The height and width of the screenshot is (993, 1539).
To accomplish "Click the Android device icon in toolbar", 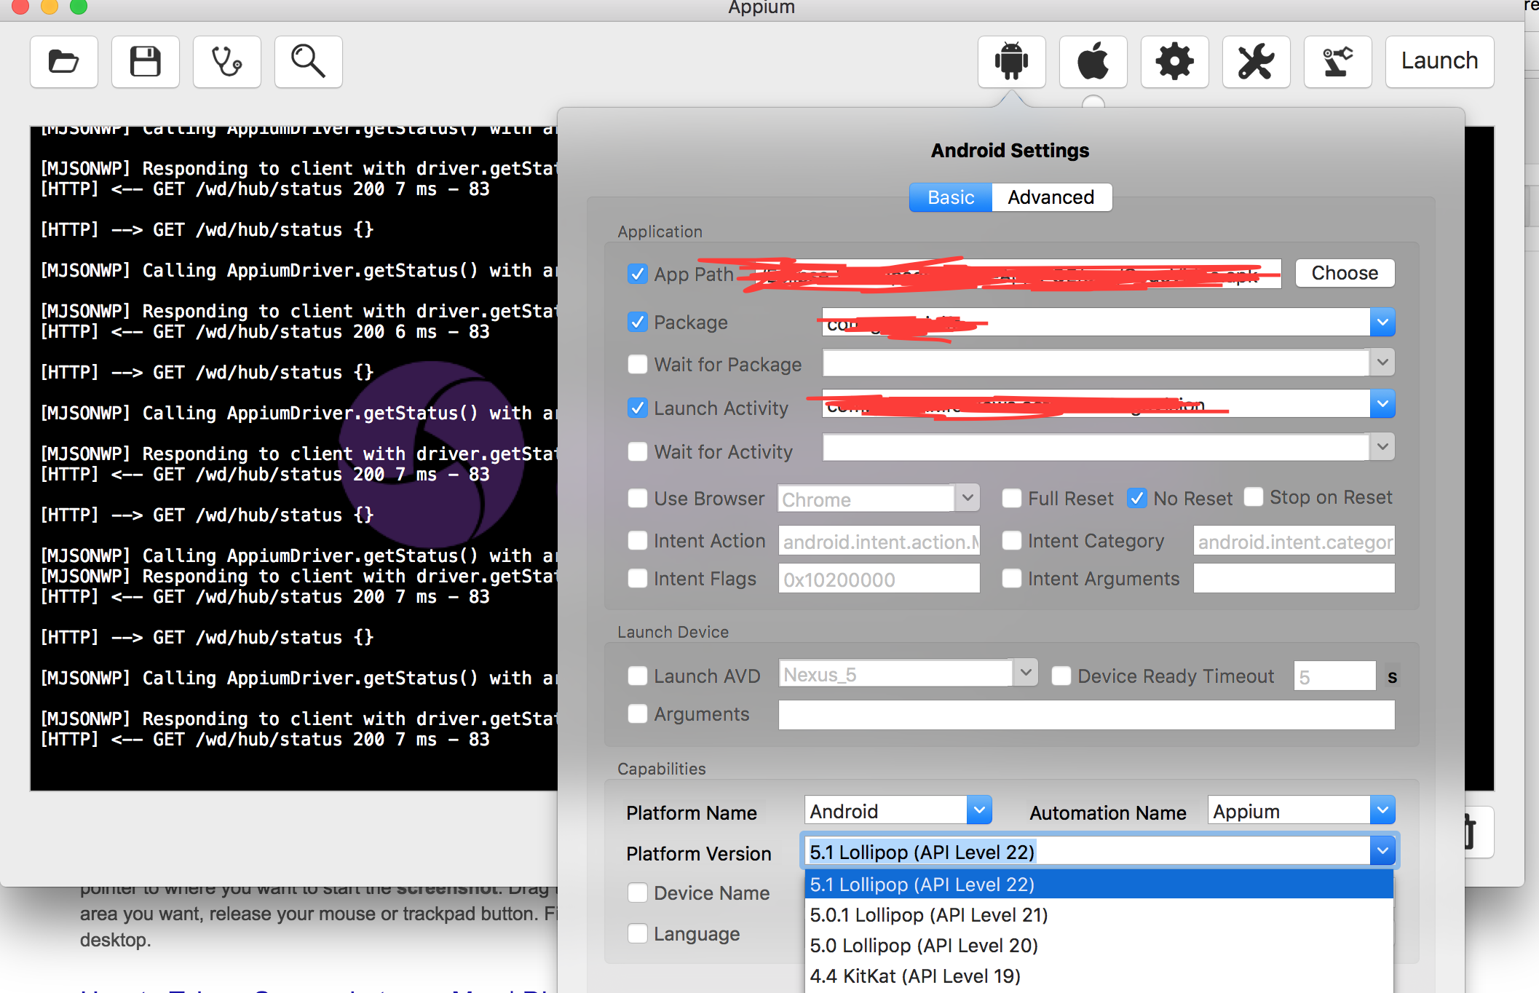I will (x=1010, y=60).
